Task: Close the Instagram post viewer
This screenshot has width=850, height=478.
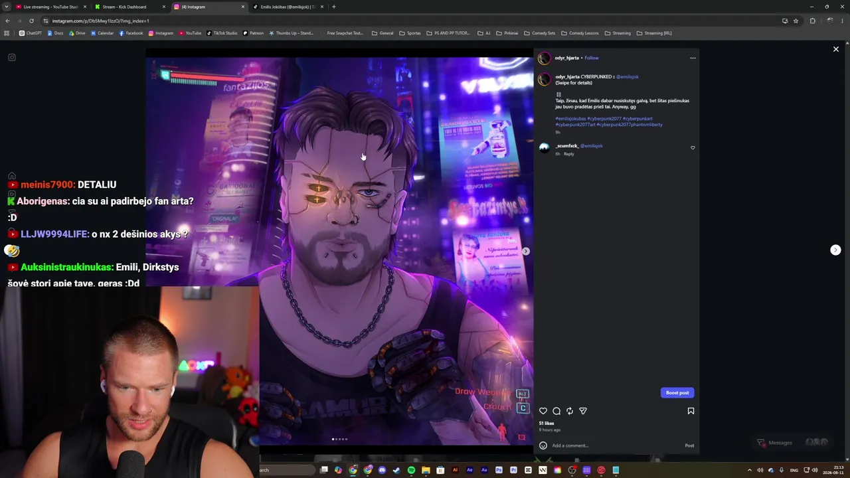Action: click(x=836, y=49)
